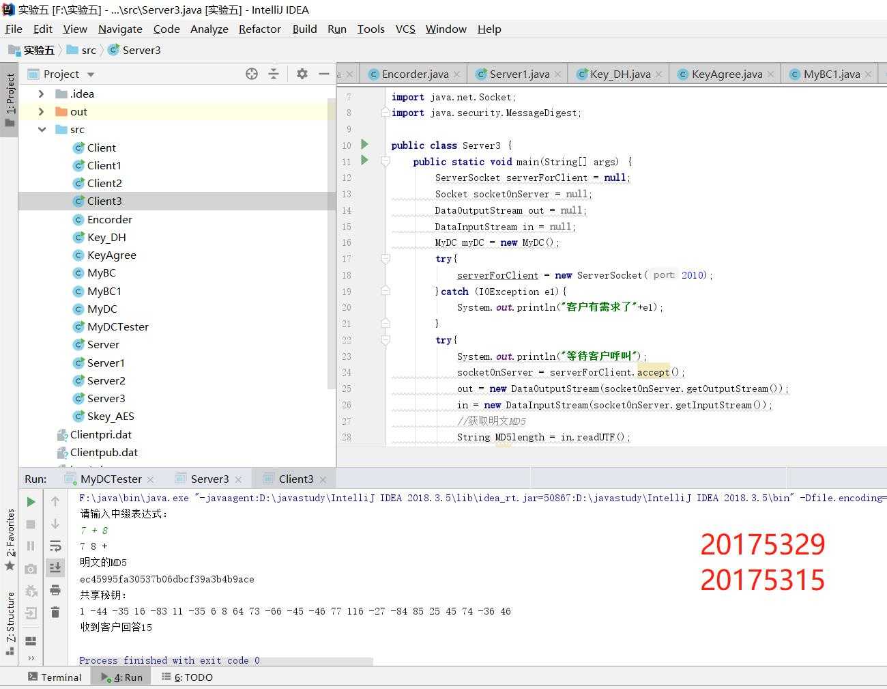887x689 pixels.
Task: Toggle scroll to end of console output
Action: [55, 567]
